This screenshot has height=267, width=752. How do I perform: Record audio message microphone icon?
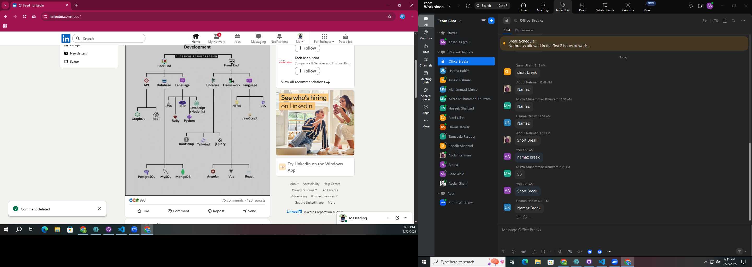pyautogui.click(x=560, y=252)
